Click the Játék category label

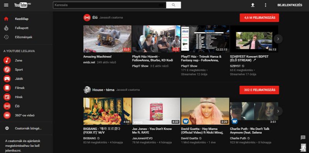click(x=19, y=79)
